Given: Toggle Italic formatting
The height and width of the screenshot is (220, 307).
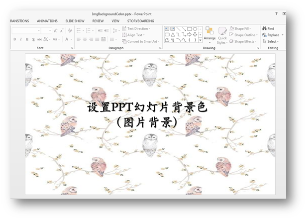Looking at the screenshot, I should pos(21,39).
